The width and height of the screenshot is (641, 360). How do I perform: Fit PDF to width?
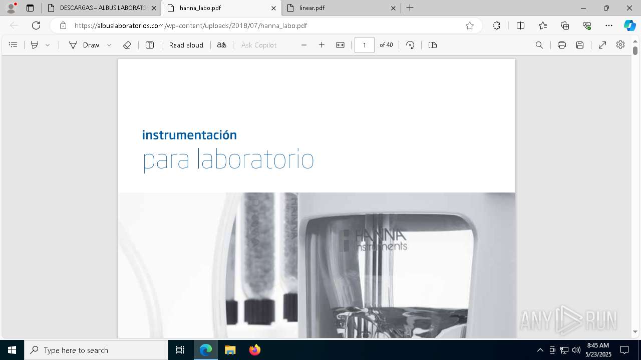pos(340,45)
